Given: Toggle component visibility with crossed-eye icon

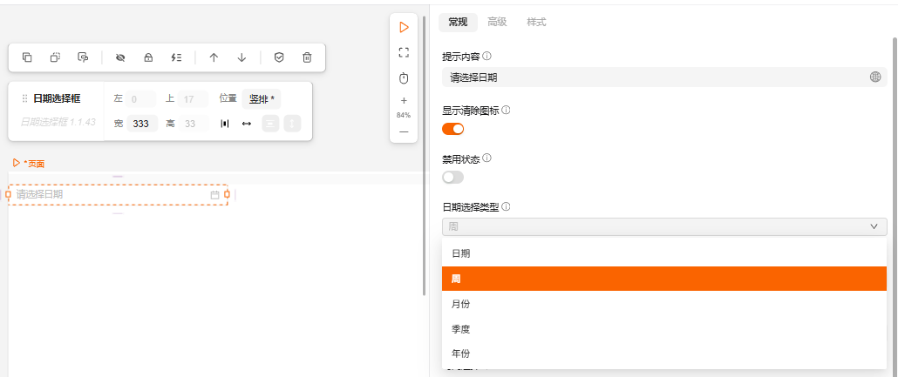Looking at the screenshot, I should point(120,57).
